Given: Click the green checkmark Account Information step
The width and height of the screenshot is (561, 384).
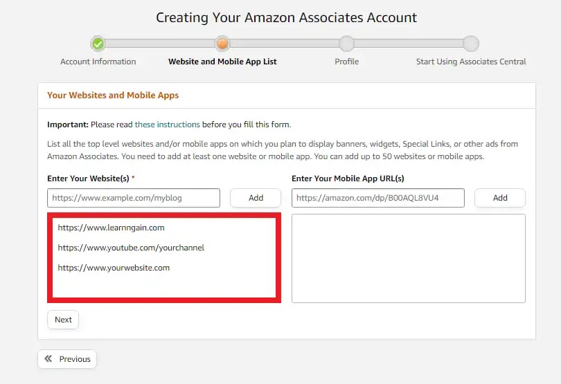Looking at the screenshot, I should point(98,44).
